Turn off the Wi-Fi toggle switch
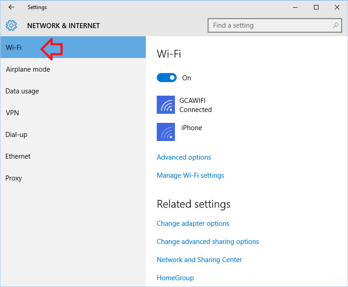The height and width of the screenshot is (287, 348). (167, 78)
